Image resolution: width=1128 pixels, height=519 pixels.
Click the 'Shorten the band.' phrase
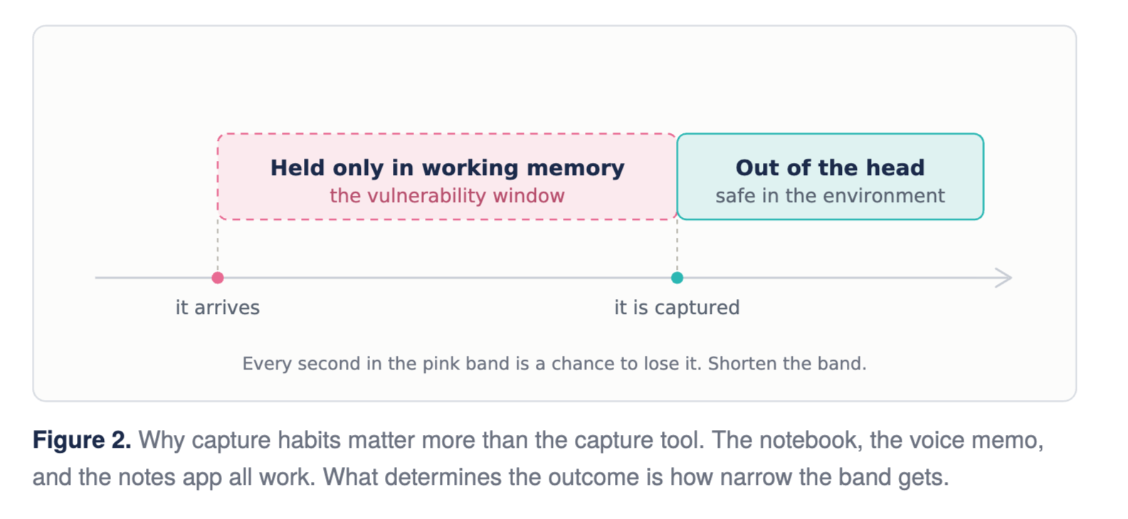[787, 364]
